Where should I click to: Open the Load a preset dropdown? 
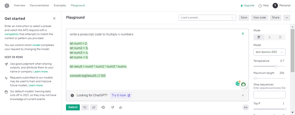[x=207, y=18]
